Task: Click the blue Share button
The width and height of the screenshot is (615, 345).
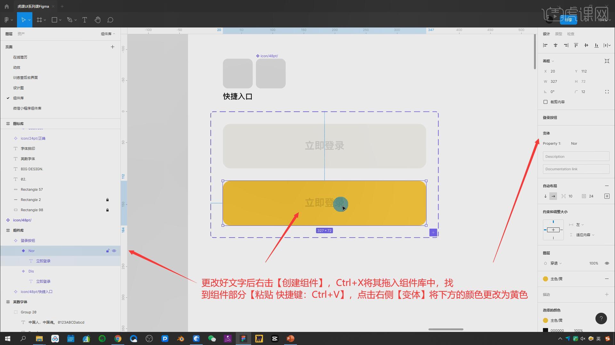Action: 568,20
